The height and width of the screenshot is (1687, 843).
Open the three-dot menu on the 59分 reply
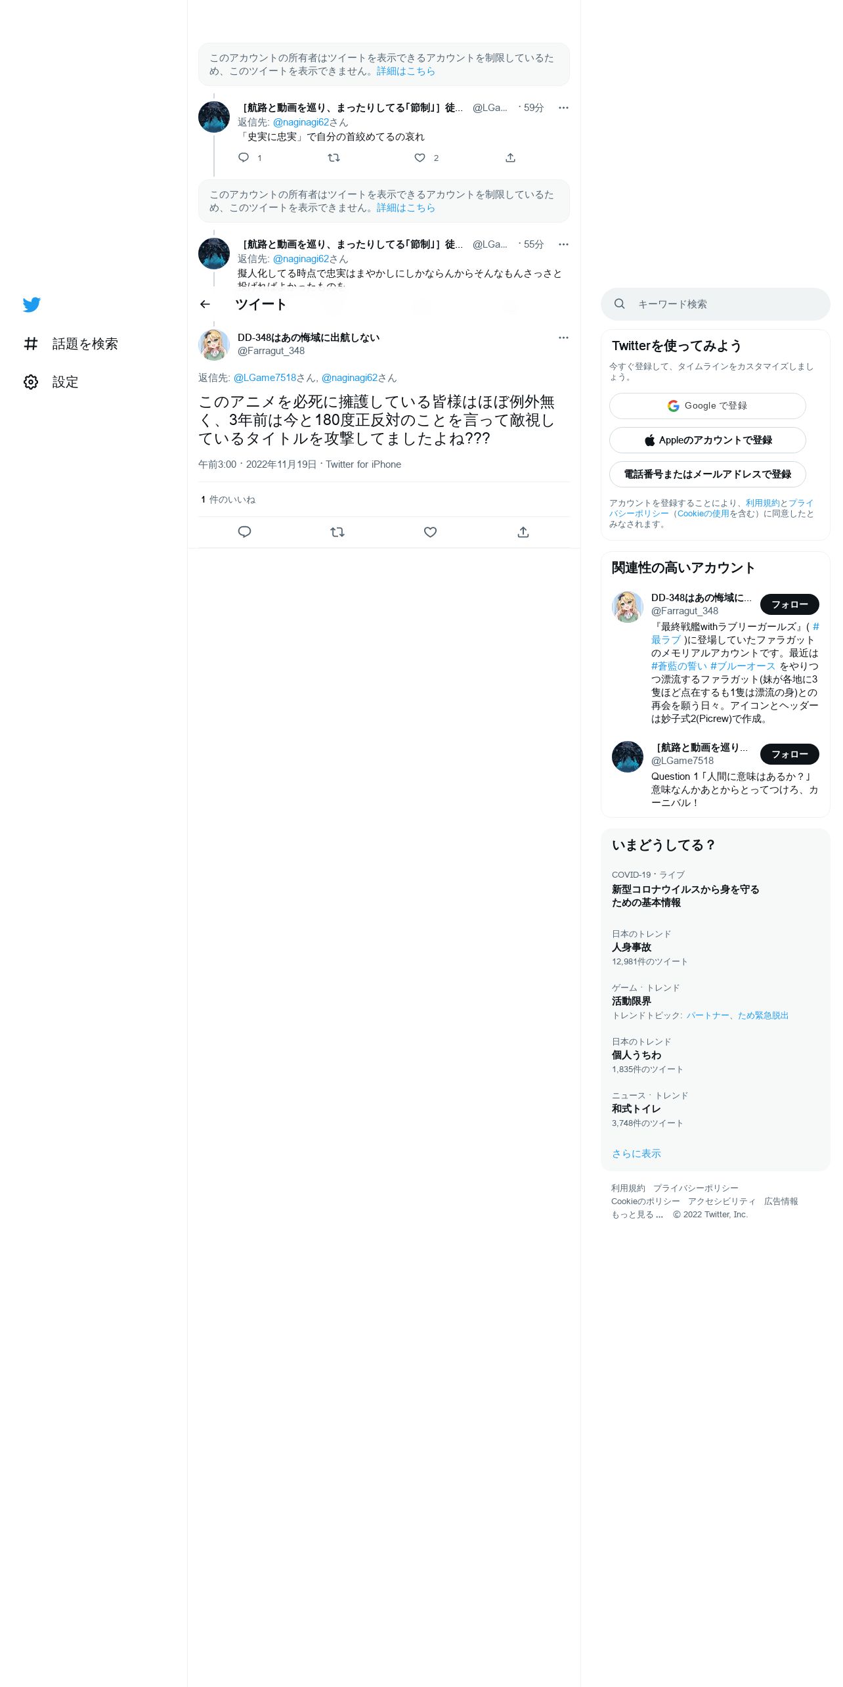(563, 108)
